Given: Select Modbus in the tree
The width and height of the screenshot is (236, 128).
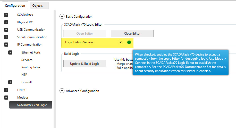Looking at the screenshot, I should tap(23, 98).
